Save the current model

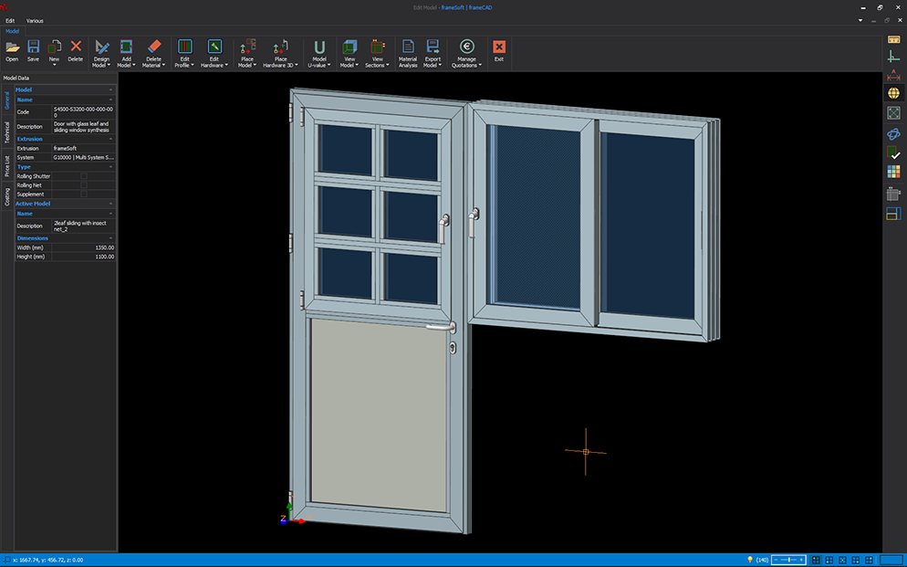click(34, 51)
